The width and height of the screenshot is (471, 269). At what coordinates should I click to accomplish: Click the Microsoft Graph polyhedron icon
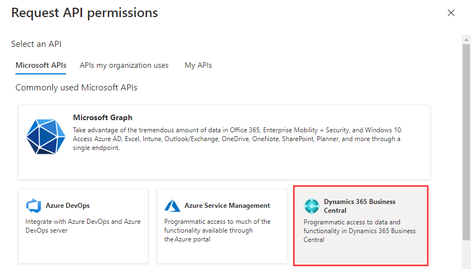[46, 137]
